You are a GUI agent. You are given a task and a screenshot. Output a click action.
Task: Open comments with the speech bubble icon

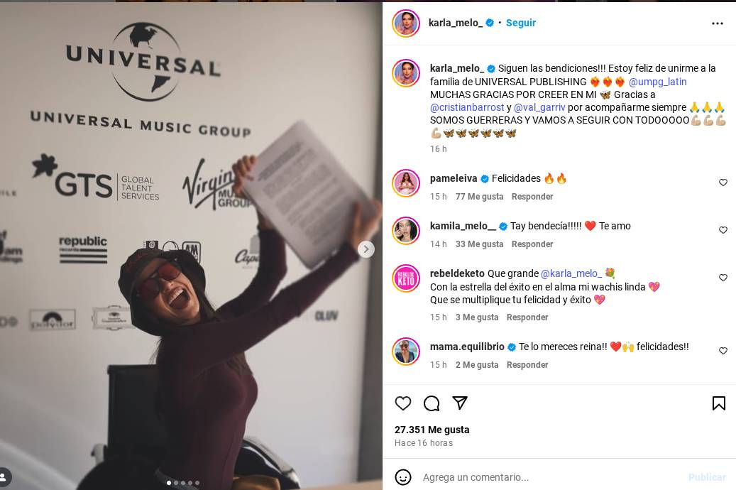pyautogui.click(x=432, y=403)
